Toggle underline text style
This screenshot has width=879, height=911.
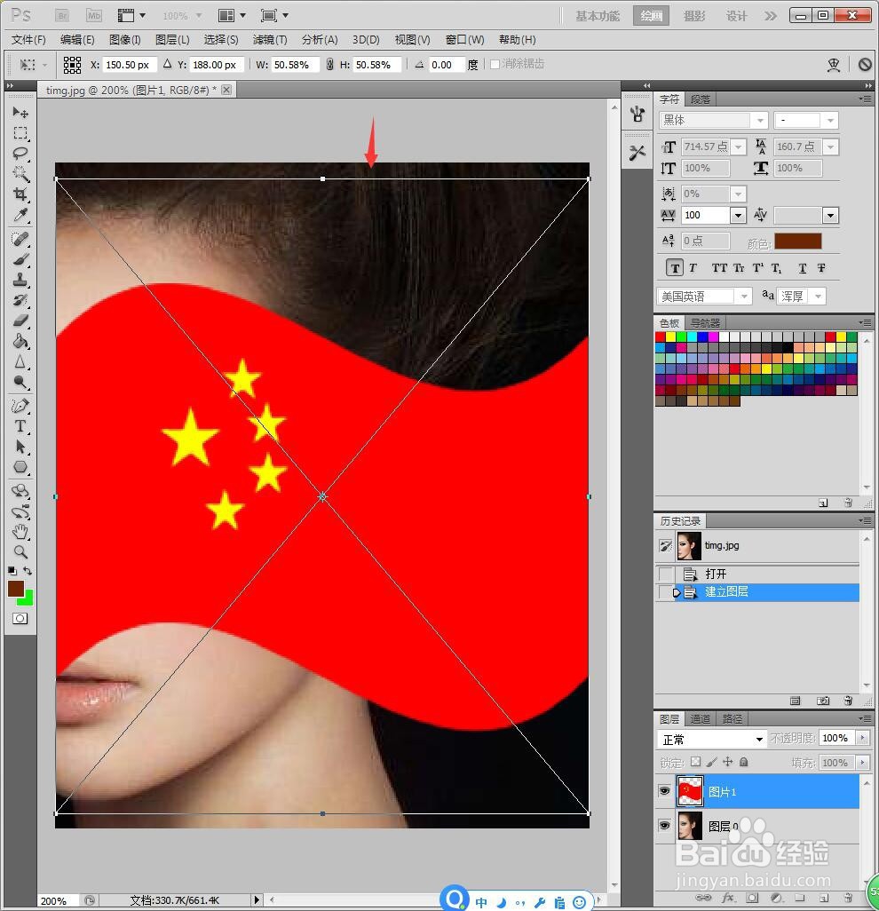click(803, 268)
